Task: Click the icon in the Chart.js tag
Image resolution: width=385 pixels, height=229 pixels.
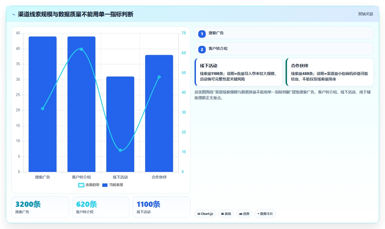Action: (199, 214)
